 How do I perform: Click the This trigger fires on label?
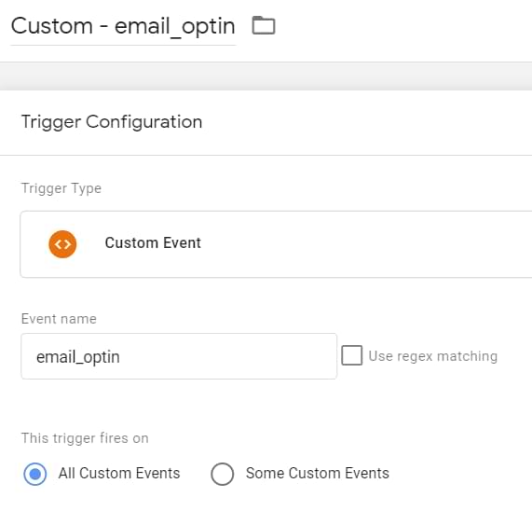(85, 438)
